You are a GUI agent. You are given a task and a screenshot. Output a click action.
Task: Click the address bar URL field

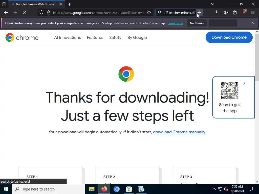[98, 13]
